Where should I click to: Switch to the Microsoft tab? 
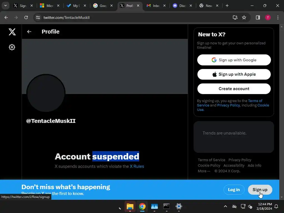pyautogui.click(x=47, y=6)
